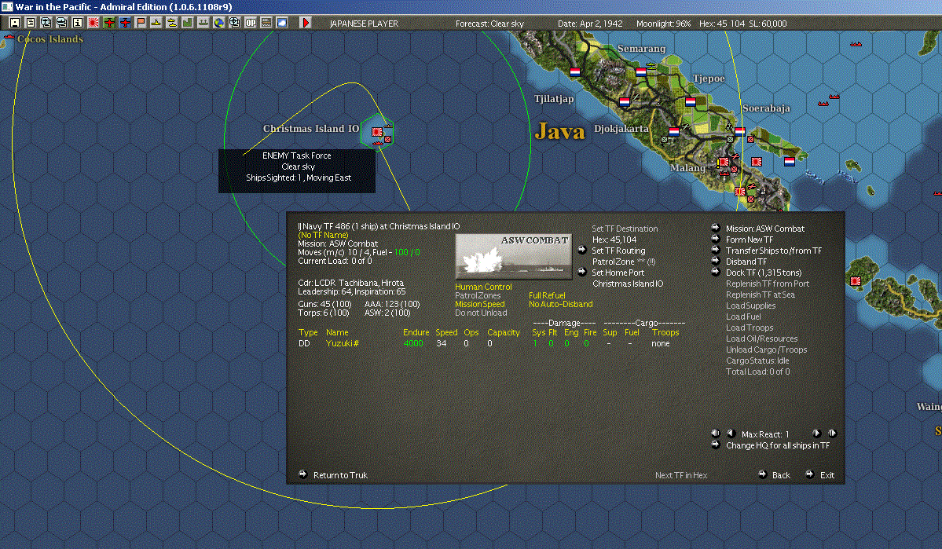Click the globe toolbar icon
942x549 pixels.
pos(219,23)
